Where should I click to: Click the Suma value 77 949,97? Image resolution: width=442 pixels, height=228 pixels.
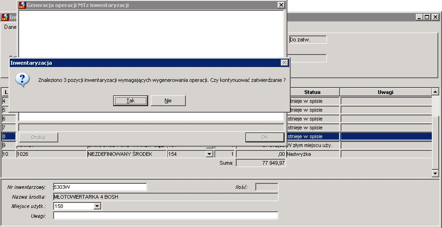pos(261,163)
